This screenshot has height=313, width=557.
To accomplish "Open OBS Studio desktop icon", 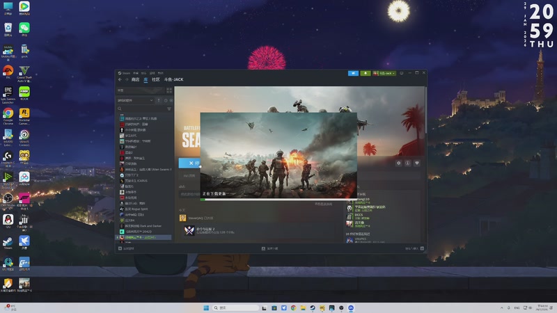I will [8, 200].
